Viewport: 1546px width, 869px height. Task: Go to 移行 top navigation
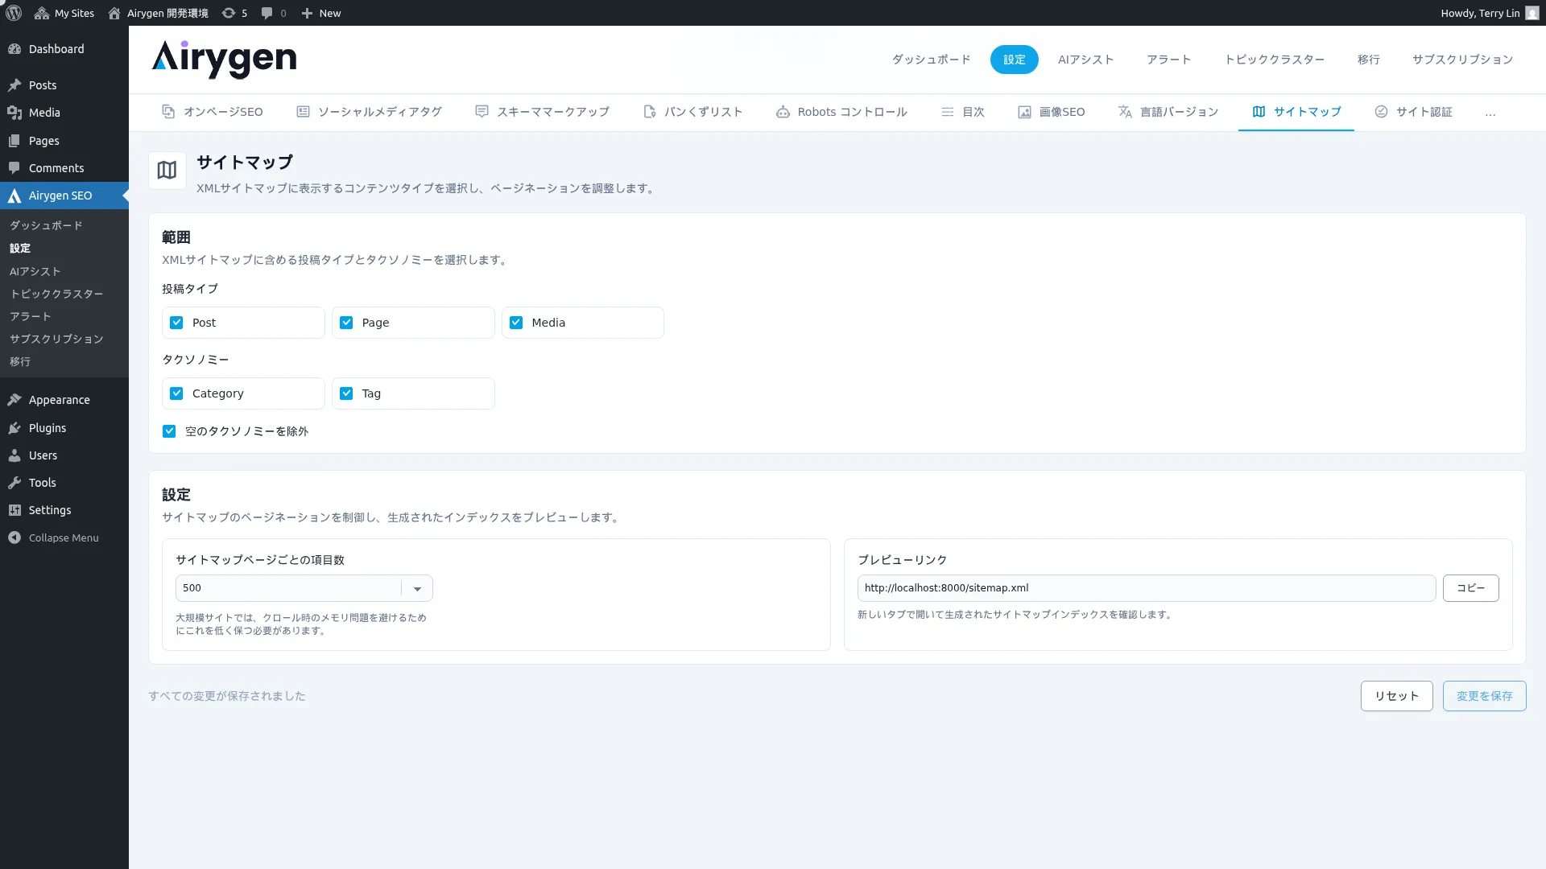(x=1368, y=60)
